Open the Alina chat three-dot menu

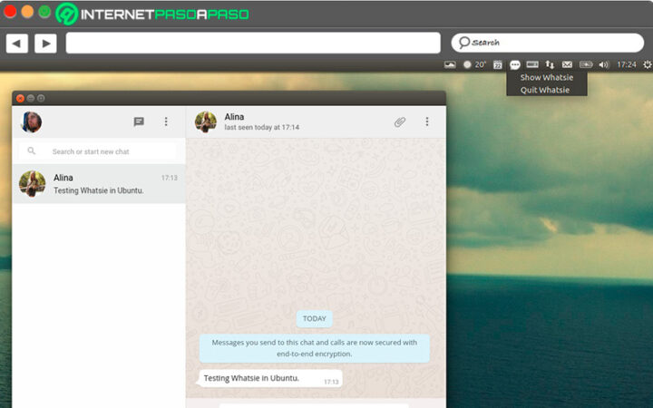pos(427,121)
